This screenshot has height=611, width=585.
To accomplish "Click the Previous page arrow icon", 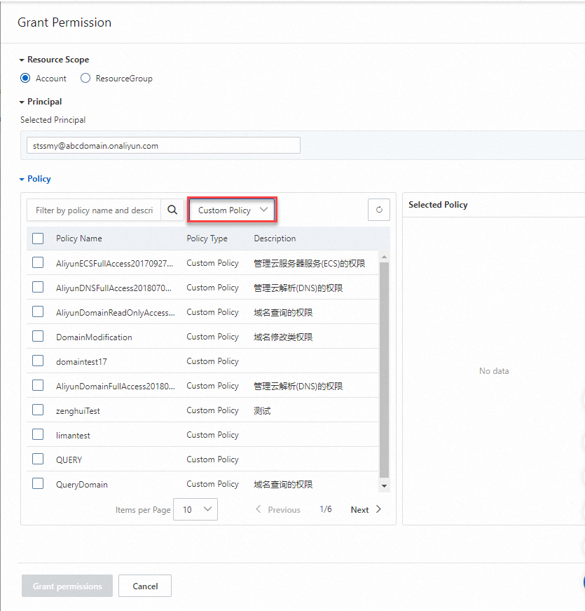I will 258,509.
